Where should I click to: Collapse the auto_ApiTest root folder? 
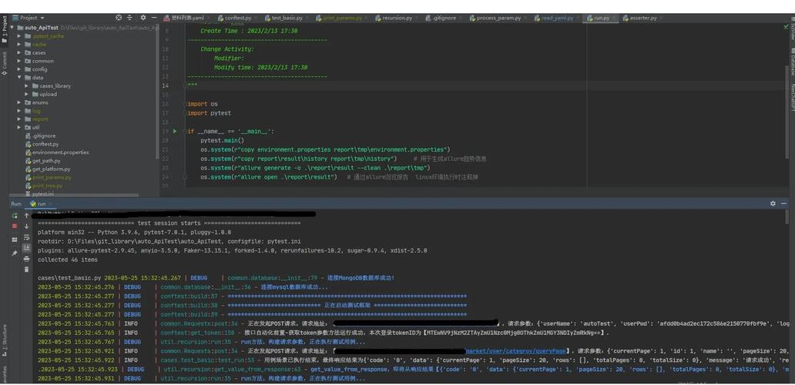click(x=12, y=28)
